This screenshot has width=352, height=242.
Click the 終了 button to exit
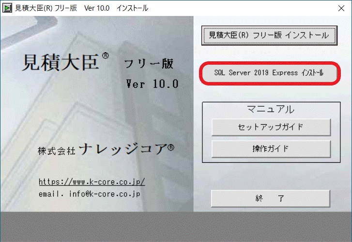click(271, 199)
